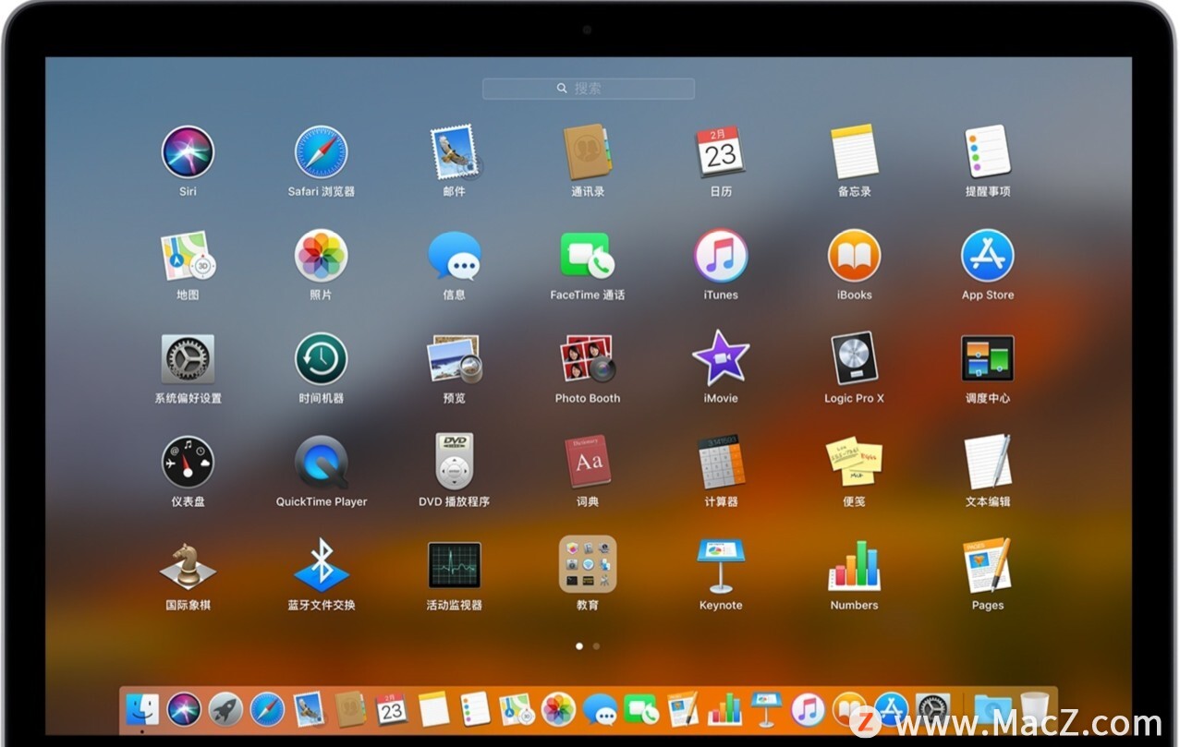The width and height of the screenshot is (1180, 747).
Task: Launch FaceTime 通话 in the Launchpad grid
Action: pos(588,256)
